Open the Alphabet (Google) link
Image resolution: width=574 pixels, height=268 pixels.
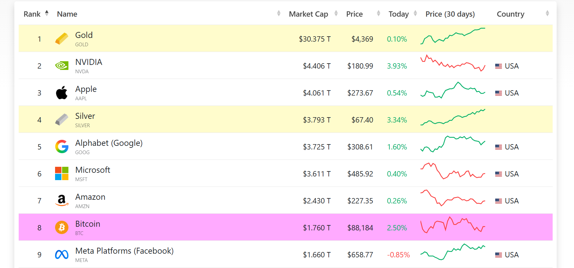tap(109, 143)
